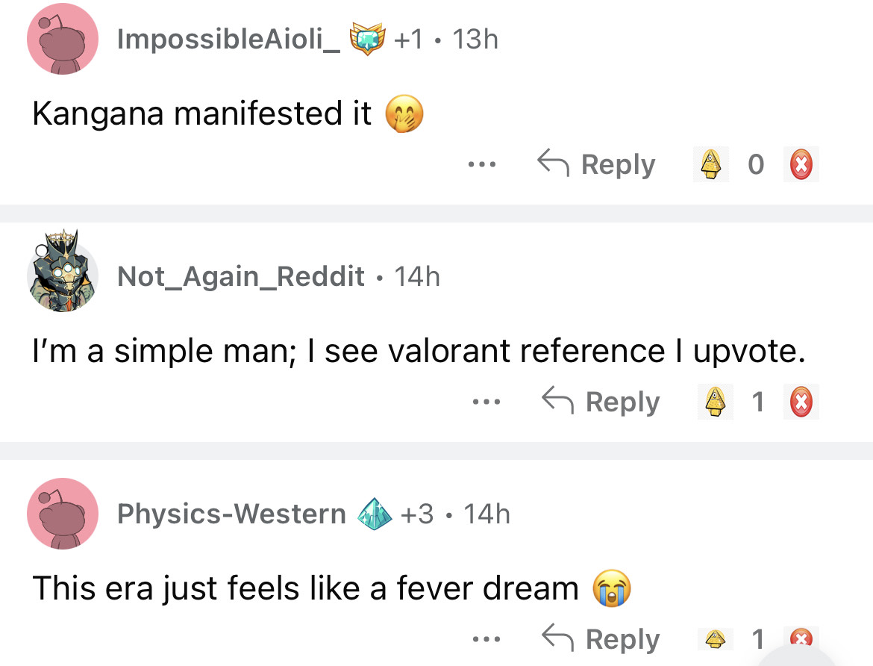Tap Physics-Western's pink snoo avatar
The image size is (873, 666).
pos(63,514)
